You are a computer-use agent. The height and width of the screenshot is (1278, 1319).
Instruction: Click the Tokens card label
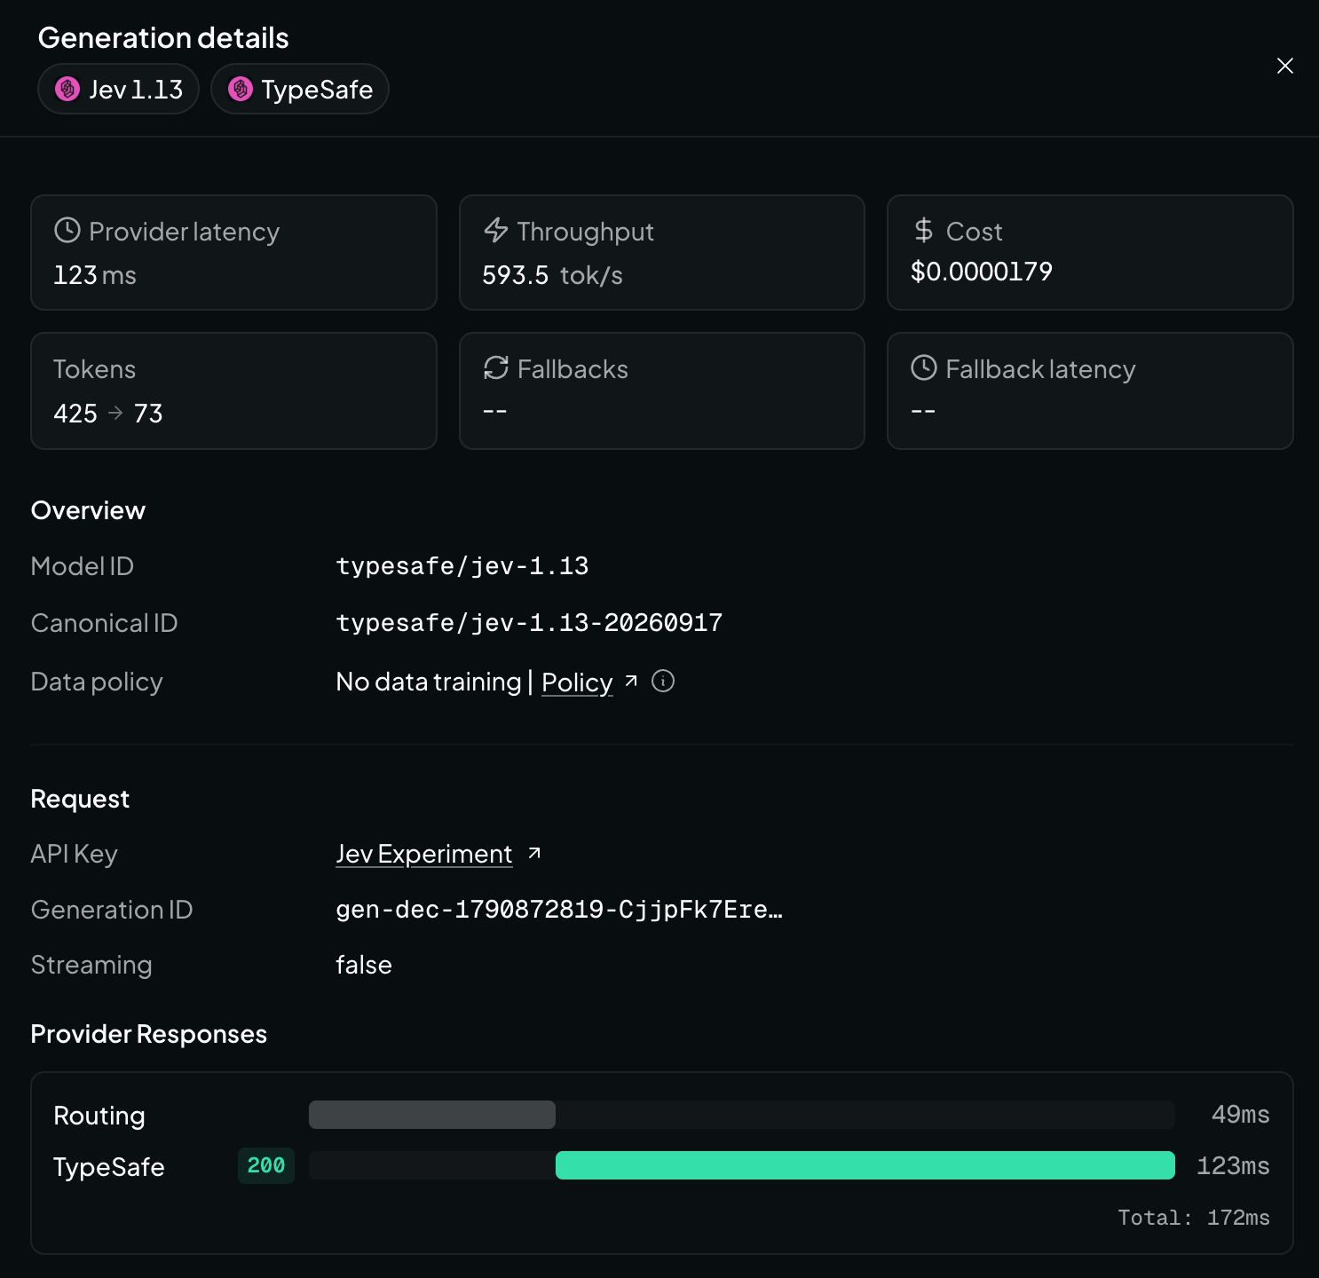[95, 369]
